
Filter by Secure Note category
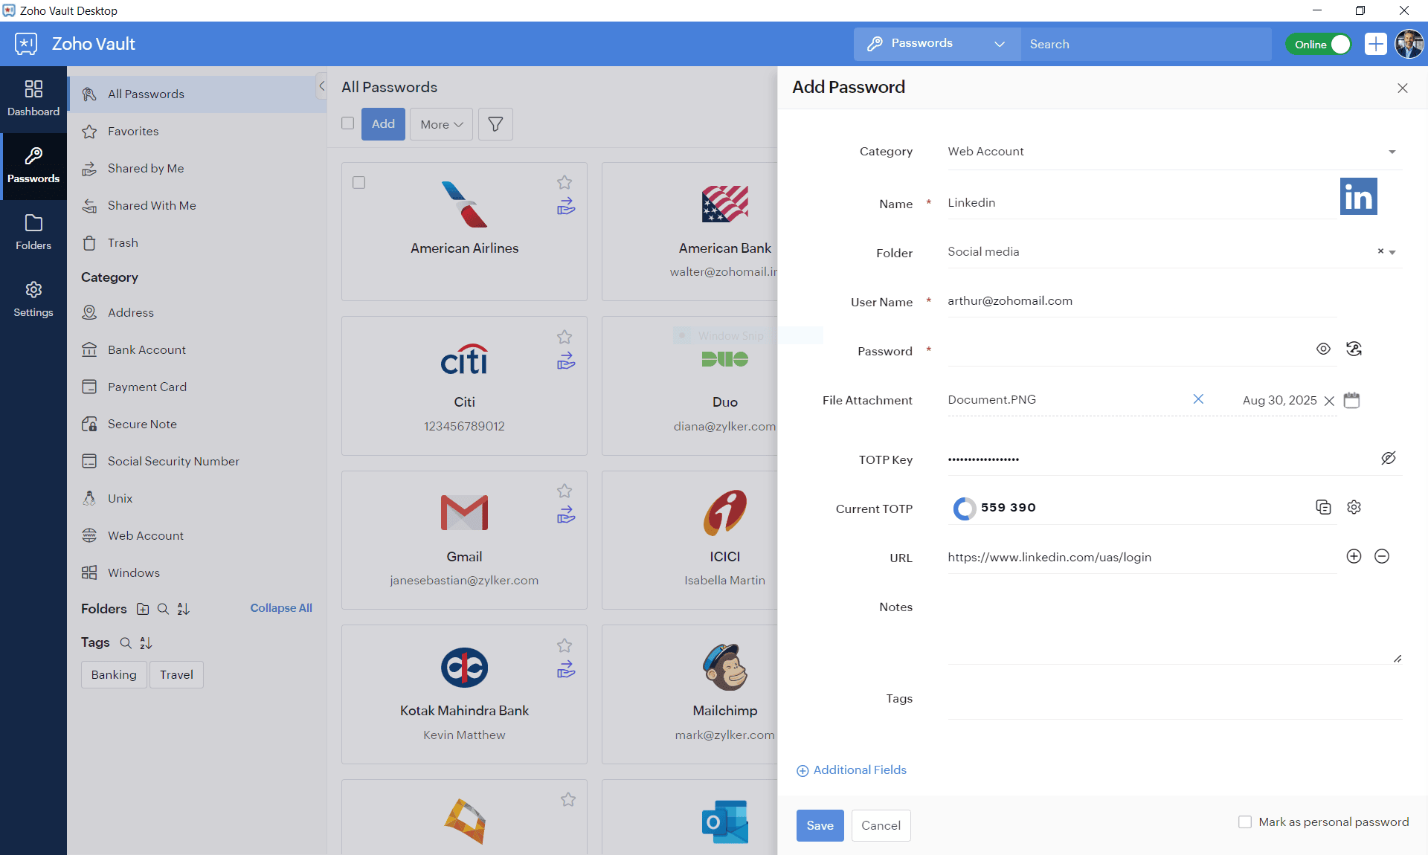point(196,424)
